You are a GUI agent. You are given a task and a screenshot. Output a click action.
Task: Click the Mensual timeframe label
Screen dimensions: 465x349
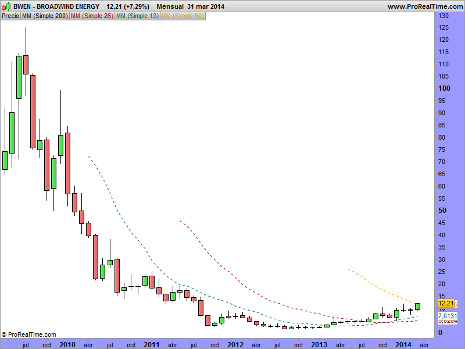pos(170,6)
